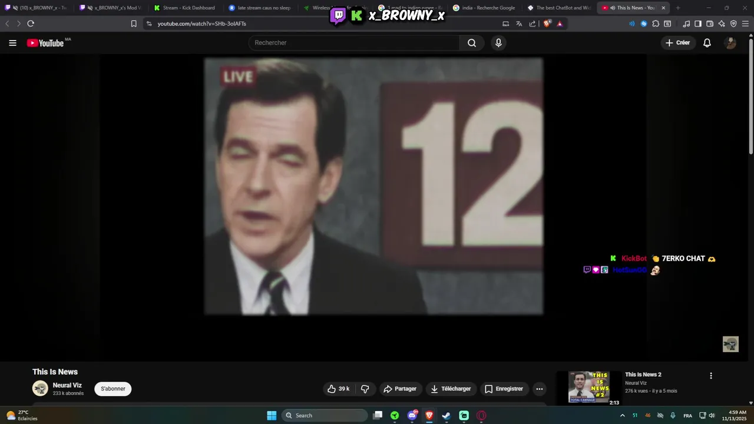Open the Steam taskbar icon

pyautogui.click(x=447, y=415)
